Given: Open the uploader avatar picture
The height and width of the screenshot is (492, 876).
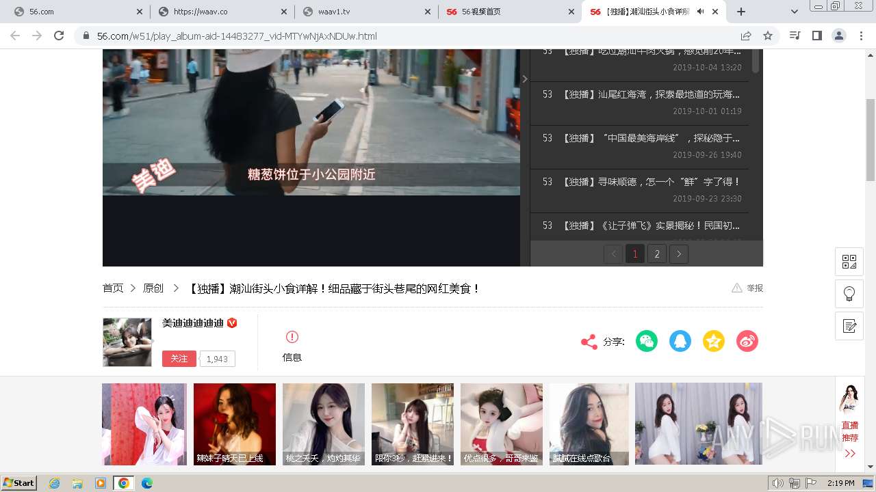Looking at the screenshot, I should [x=127, y=342].
